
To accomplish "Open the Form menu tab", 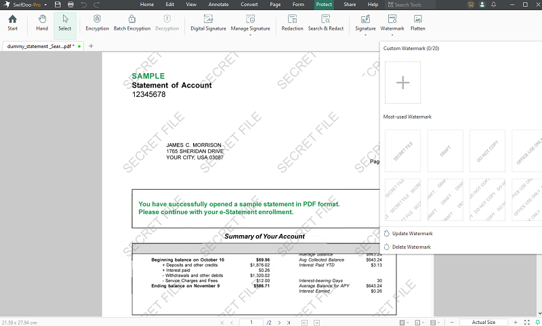I will 298,5.
